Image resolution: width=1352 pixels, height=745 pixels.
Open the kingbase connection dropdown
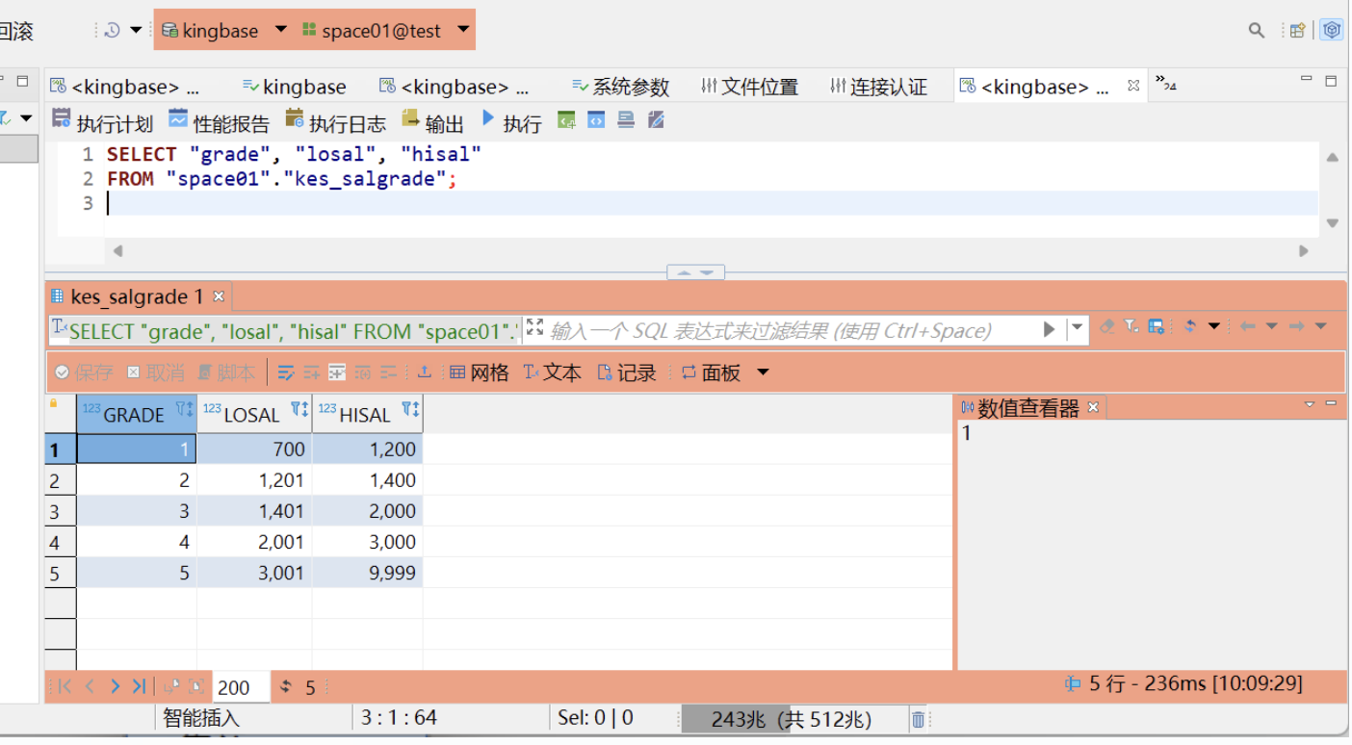pyautogui.click(x=281, y=30)
